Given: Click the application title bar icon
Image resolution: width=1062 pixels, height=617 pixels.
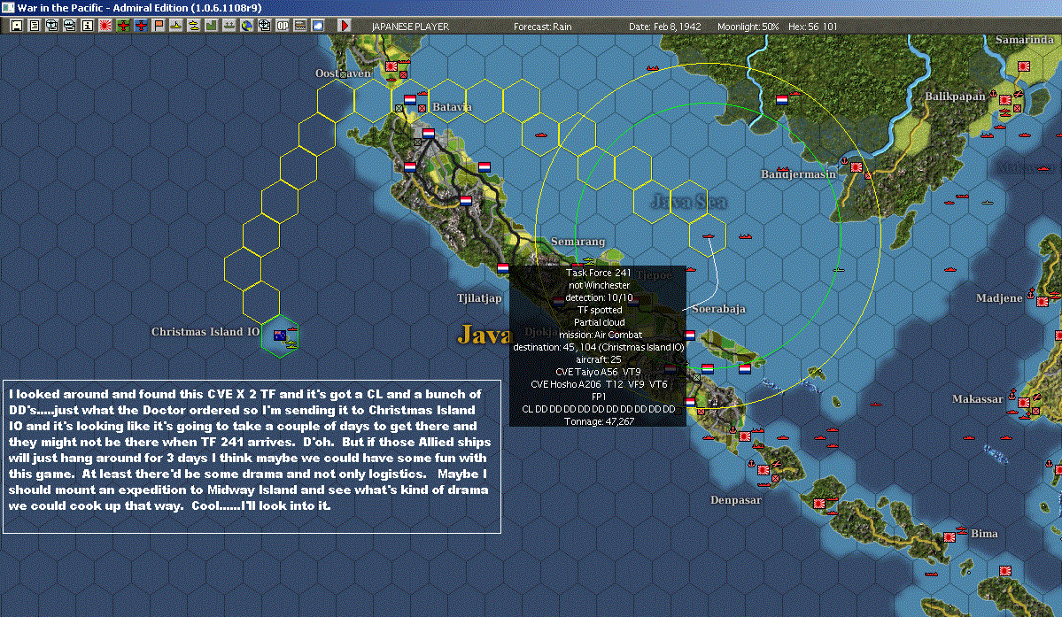Looking at the screenshot, I should pyautogui.click(x=7, y=7).
